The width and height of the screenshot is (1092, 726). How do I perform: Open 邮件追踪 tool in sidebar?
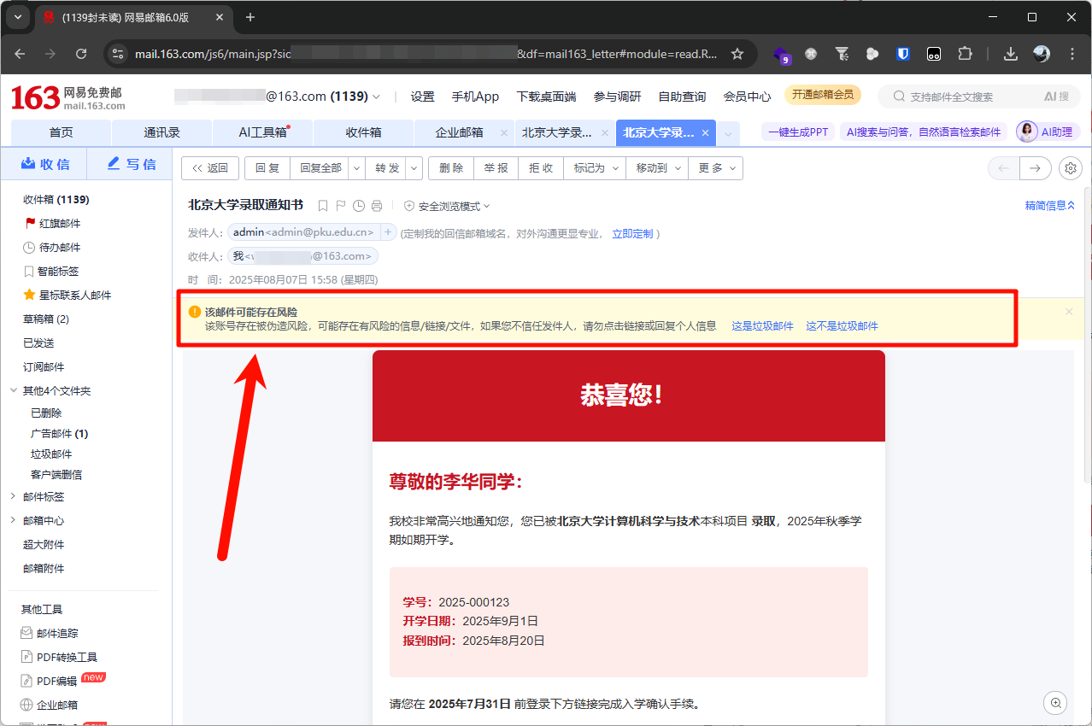pos(50,634)
